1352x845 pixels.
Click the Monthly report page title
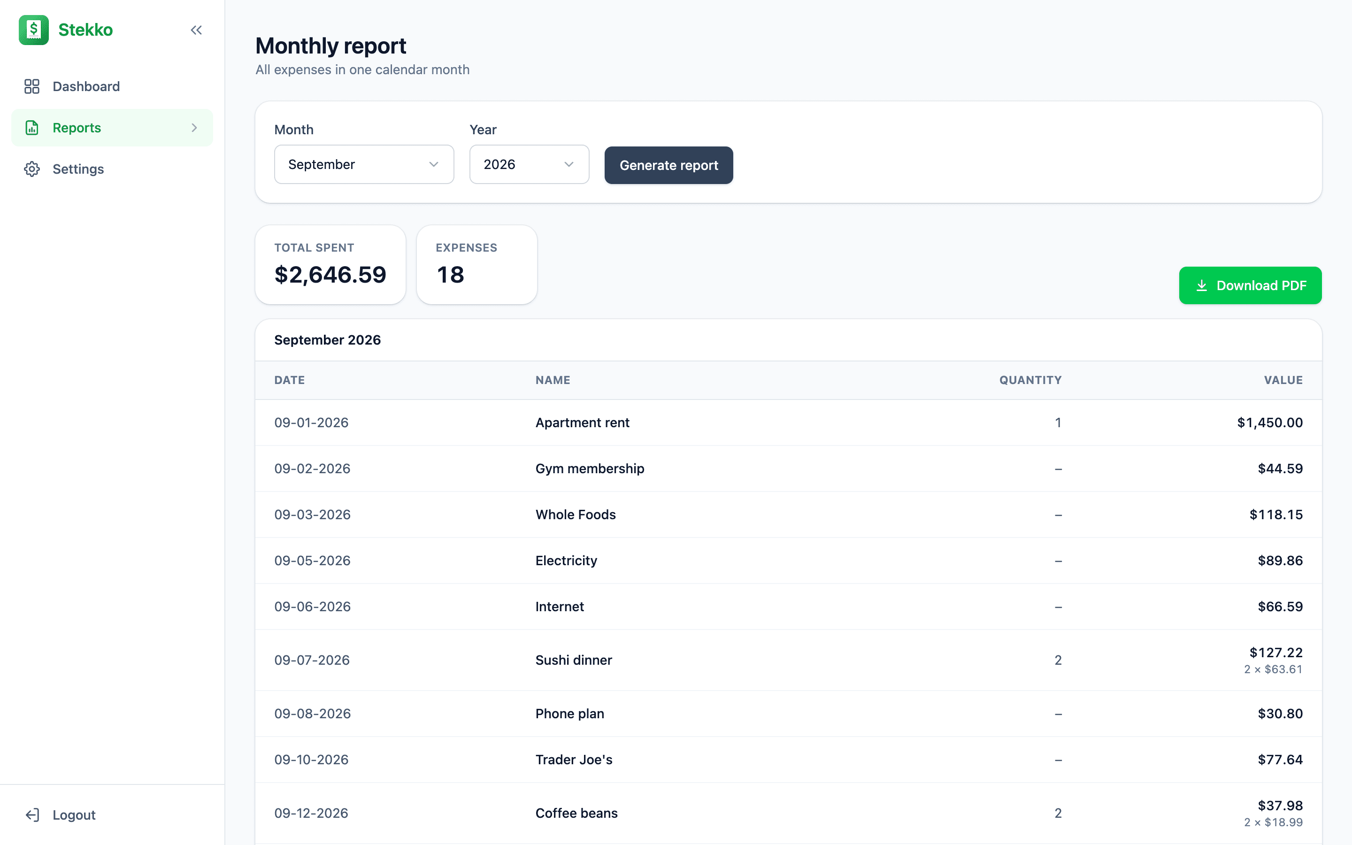tap(331, 46)
